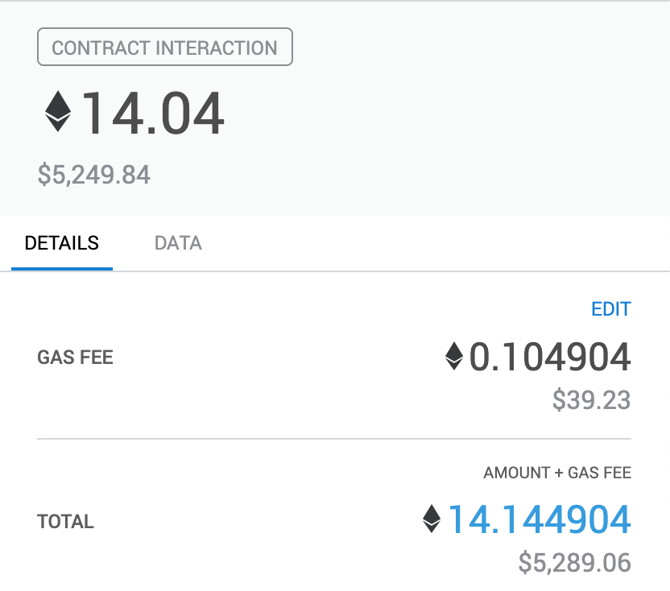Click the Ethereum icon beside 14.04
The width and height of the screenshot is (670, 591).
[x=58, y=111]
